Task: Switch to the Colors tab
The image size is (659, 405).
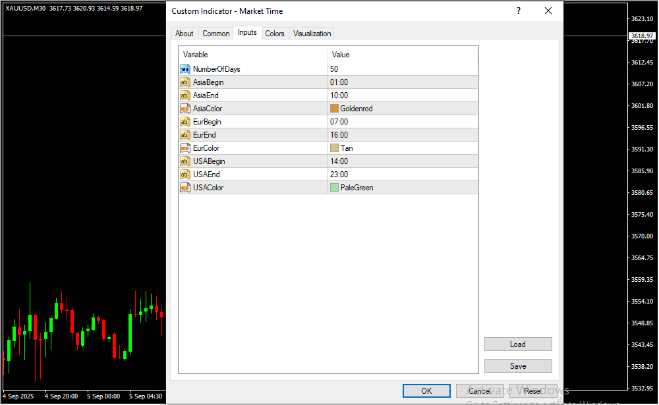Action: 275,34
